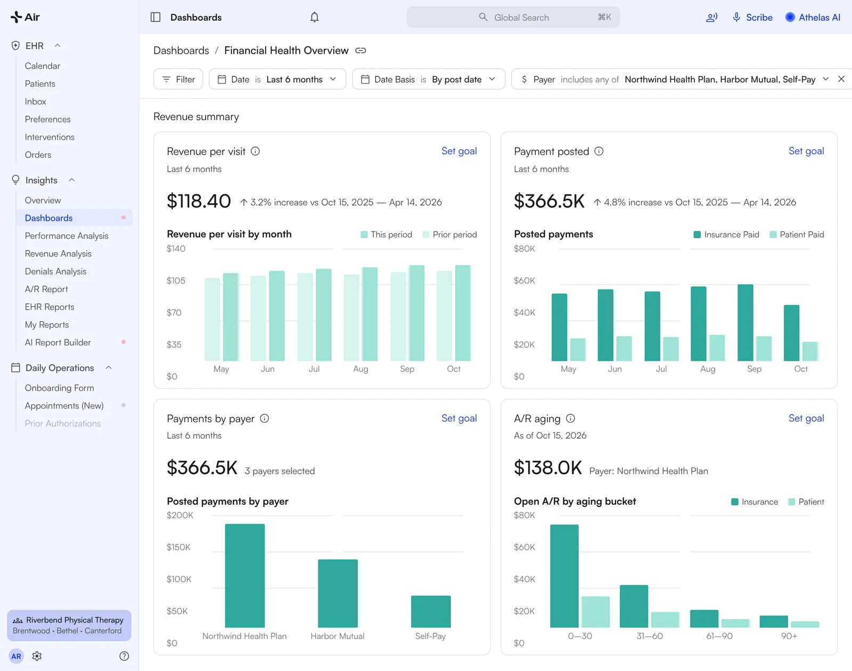Viewport: 852px width, 671px height.
Task: Collapse the Insights section
Action: 71,180
